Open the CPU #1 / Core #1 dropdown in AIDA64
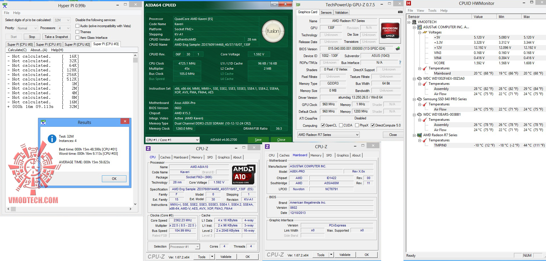Image resolution: width=546 pixels, height=261 pixels. (172, 140)
